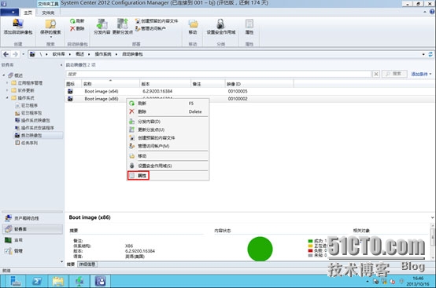This screenshot has width=436, height=288.
Task: Open the Monitoring (监视) workspace
Action: click(32, 240)
